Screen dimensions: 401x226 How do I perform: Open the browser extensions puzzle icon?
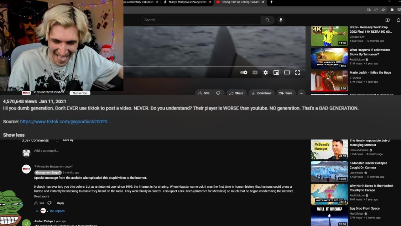tap(392, 10)
